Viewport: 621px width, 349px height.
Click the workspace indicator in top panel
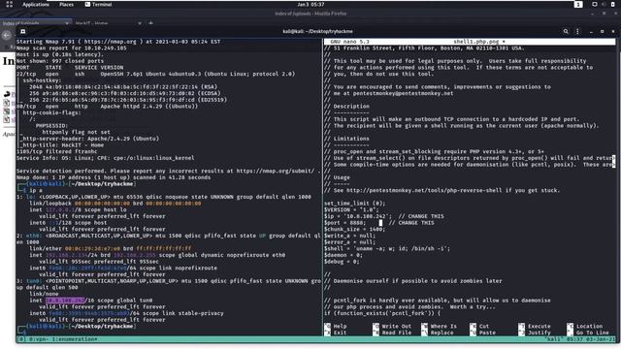578,4
